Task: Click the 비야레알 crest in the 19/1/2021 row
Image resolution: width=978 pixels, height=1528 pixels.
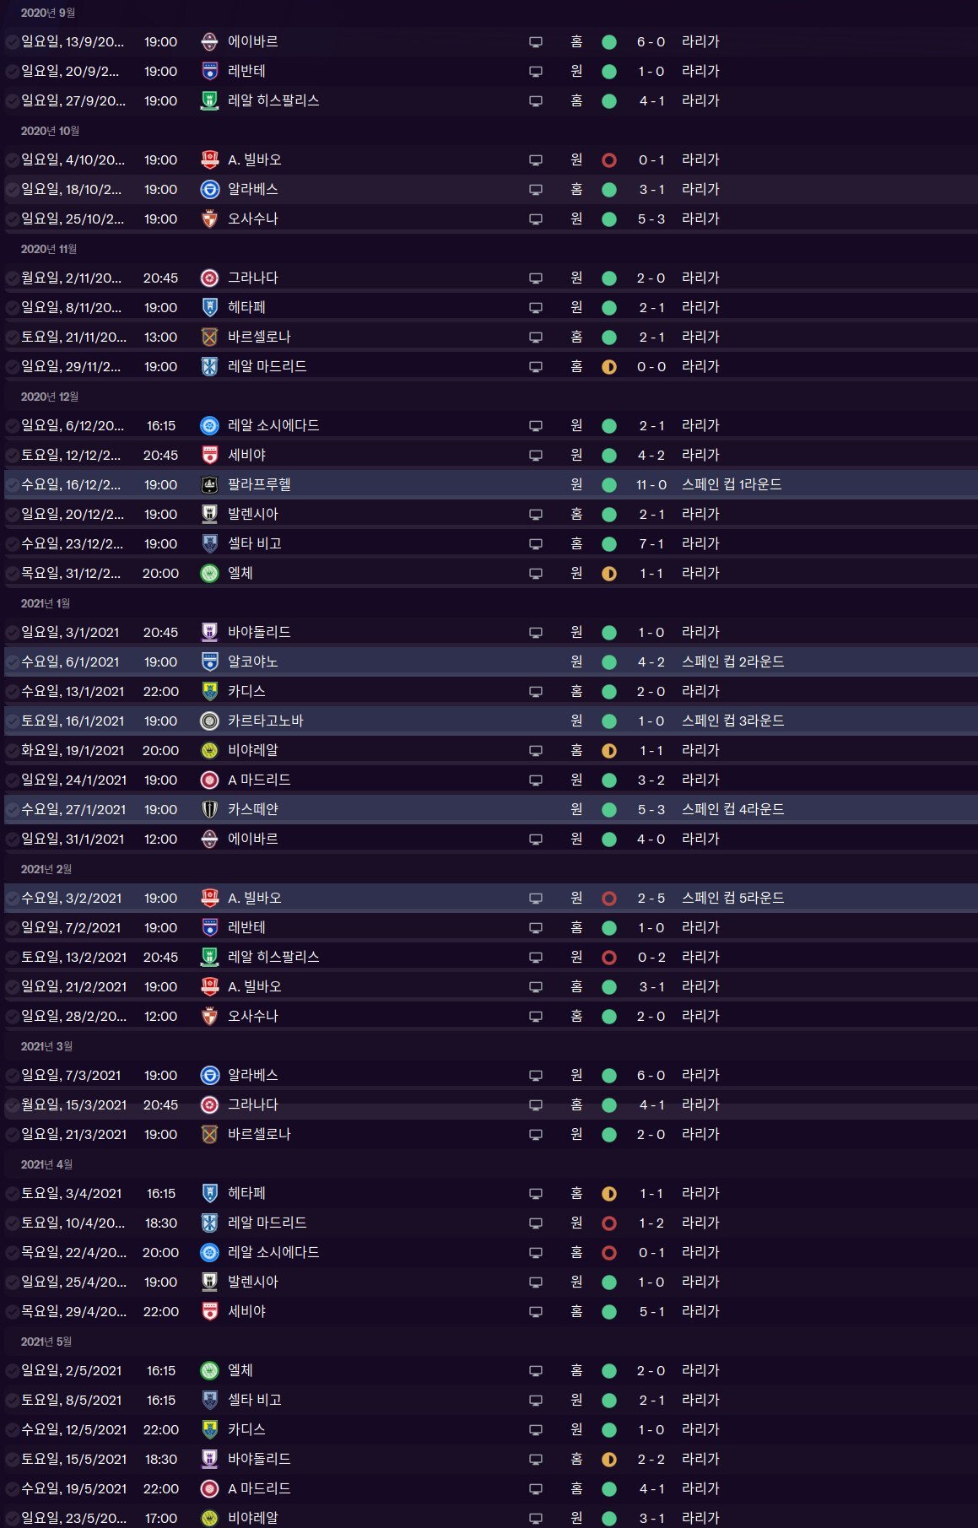Action: 209,750
